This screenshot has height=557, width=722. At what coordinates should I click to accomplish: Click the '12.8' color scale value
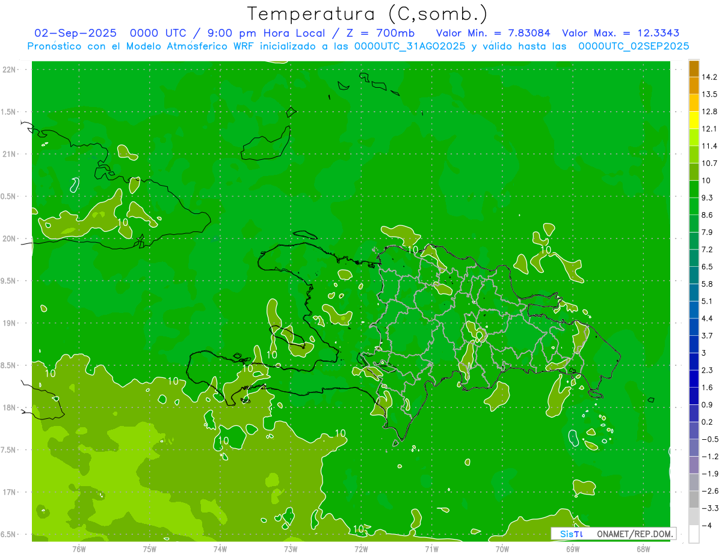tap(709, 112)
